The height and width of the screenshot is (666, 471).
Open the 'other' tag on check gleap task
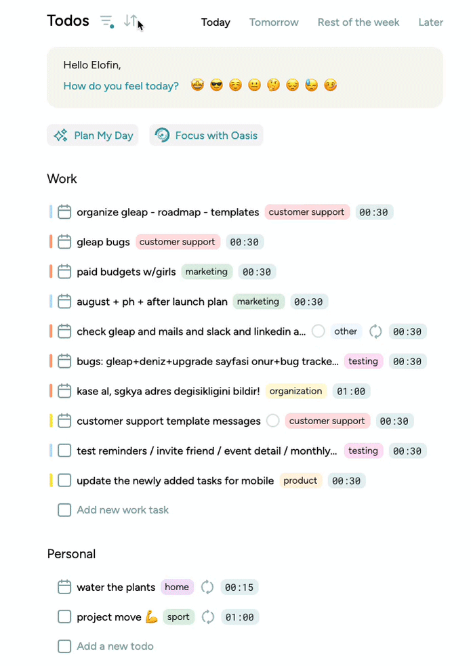click(345, 331)
